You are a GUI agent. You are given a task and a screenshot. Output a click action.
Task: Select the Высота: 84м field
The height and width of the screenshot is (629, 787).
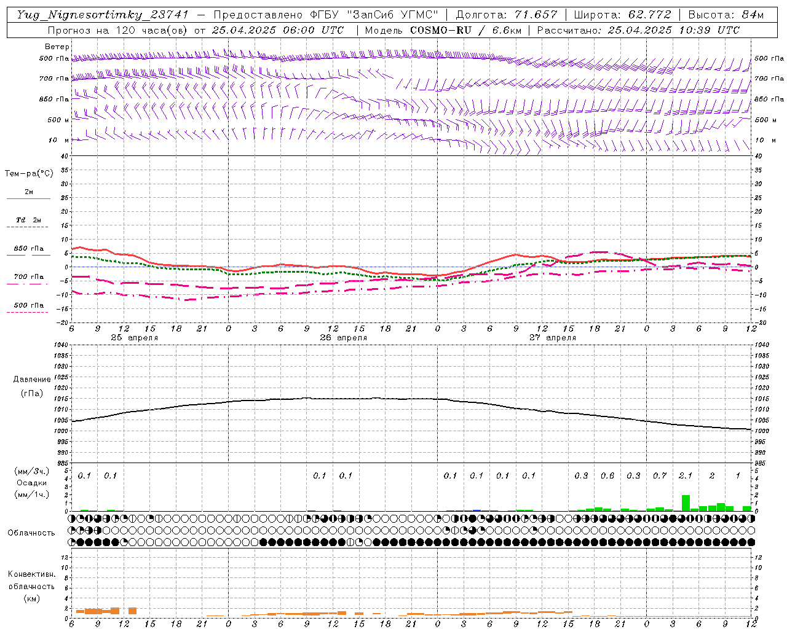(726, 15)
